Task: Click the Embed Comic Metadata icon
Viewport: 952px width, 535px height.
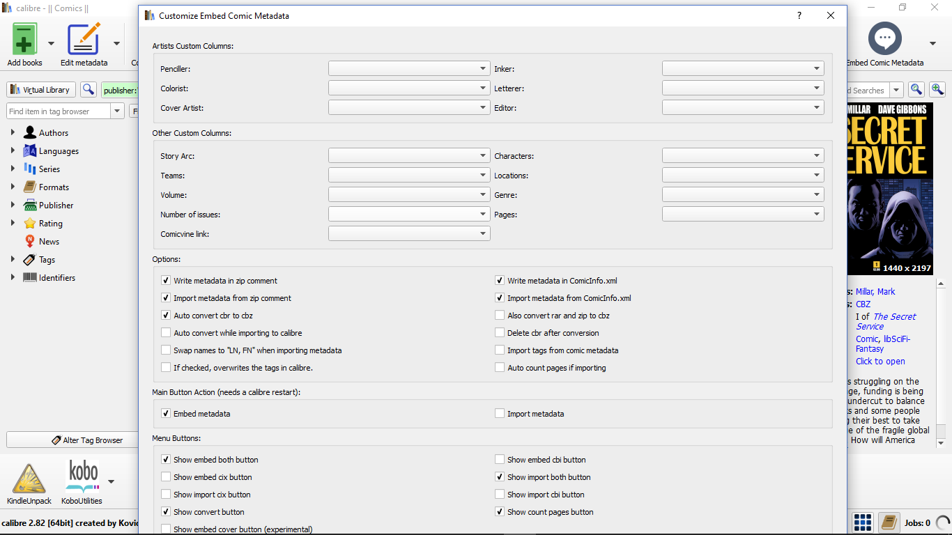Action: click(885, 39)
